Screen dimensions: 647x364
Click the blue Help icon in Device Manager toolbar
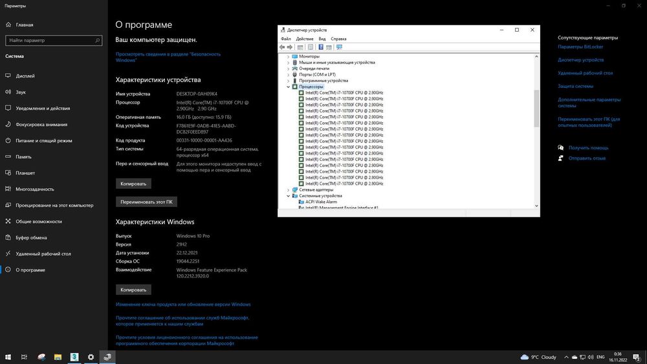[321, 47]
